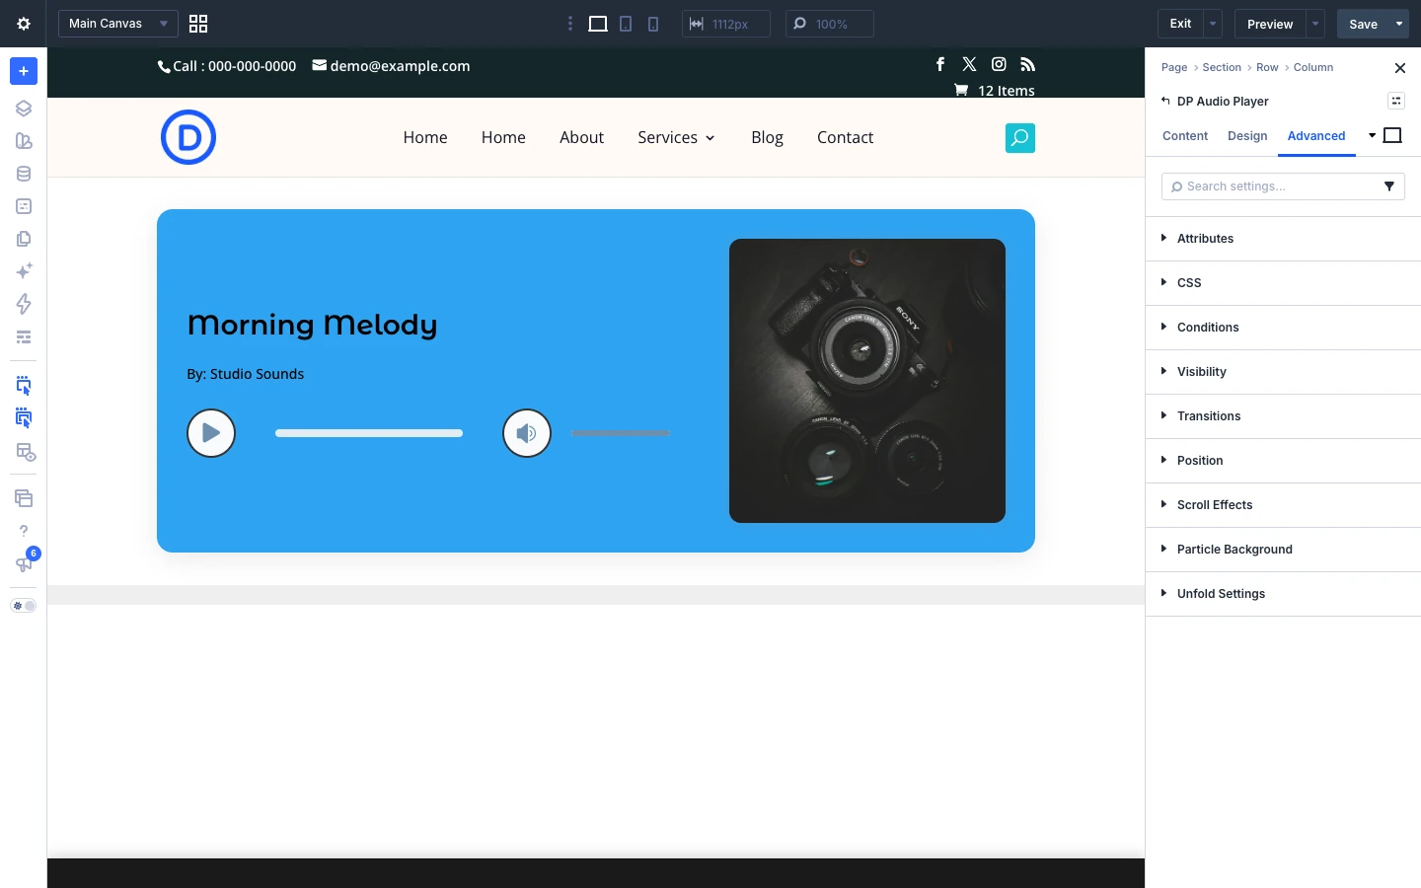Select the desktop view icon in top bar
1421x888 pixels.
[598, 24]
